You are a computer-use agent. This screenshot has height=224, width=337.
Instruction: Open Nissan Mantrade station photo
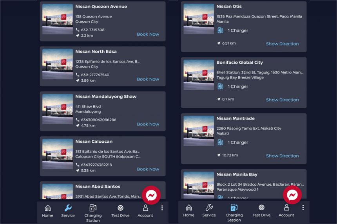(x=199, y=131)
